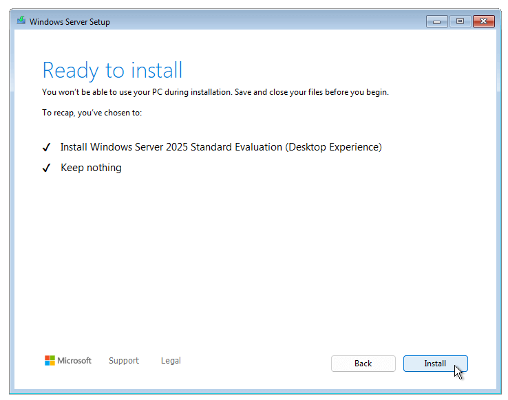Image resolution: width=508 pixels, height=400 pixels.
Task: Click the To recap, you've chosen to line
Action: [x=92, y=113]
